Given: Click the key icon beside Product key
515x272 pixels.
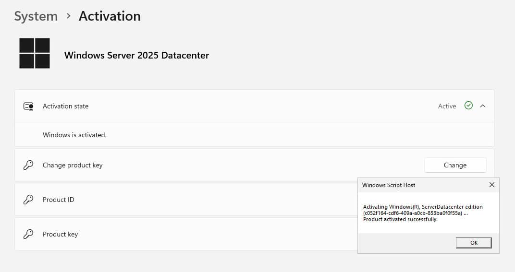Looking at the screenshot, I should tap(28, 234).
